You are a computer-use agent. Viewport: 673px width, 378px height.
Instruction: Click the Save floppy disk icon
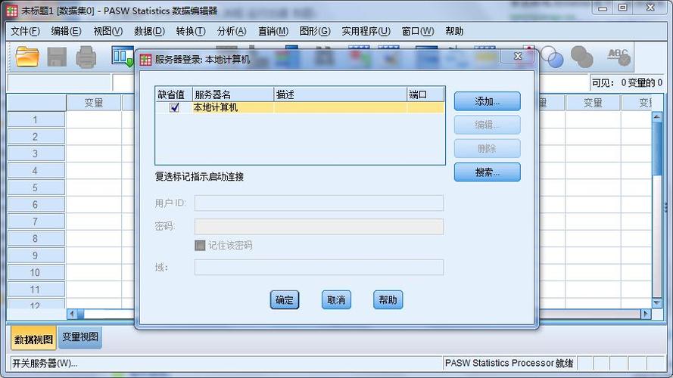coord(57,56)
